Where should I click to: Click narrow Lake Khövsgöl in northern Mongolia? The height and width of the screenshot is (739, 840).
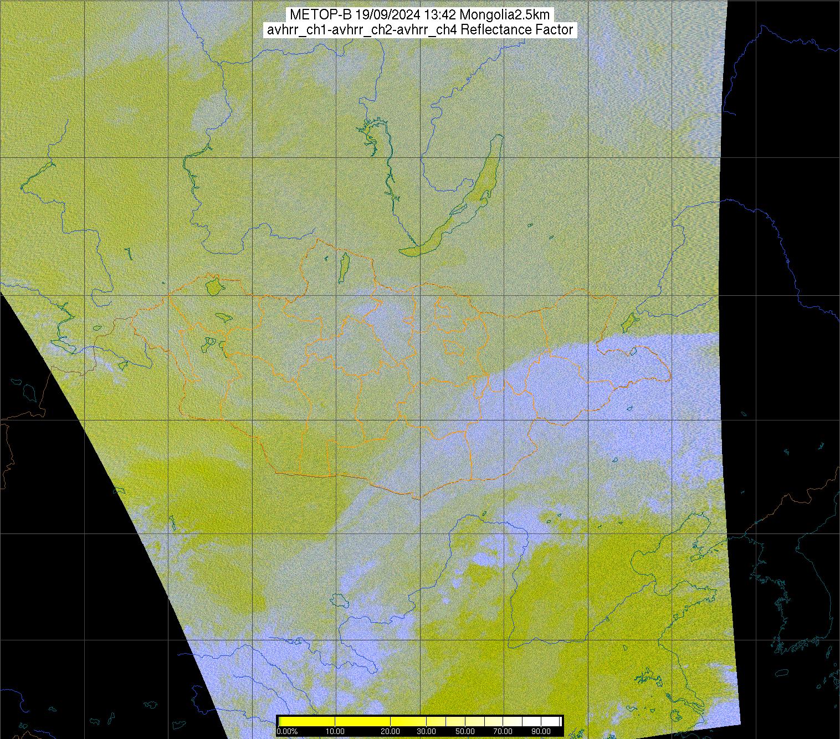(344, 266)
